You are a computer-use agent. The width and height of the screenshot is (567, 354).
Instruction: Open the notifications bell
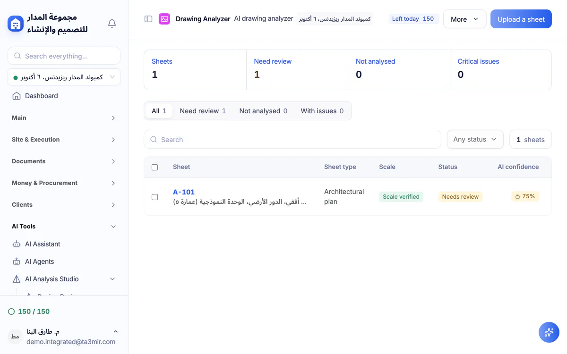coord(112,24)
